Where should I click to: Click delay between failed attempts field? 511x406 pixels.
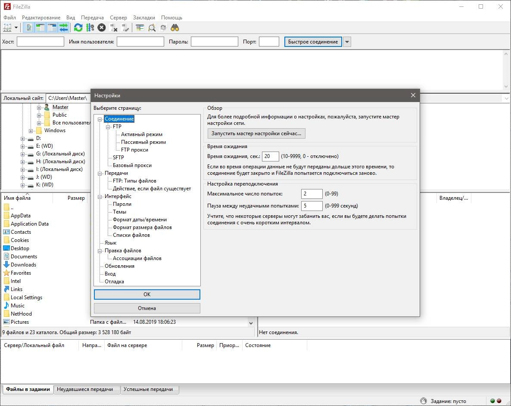click(x=312, y=206)
